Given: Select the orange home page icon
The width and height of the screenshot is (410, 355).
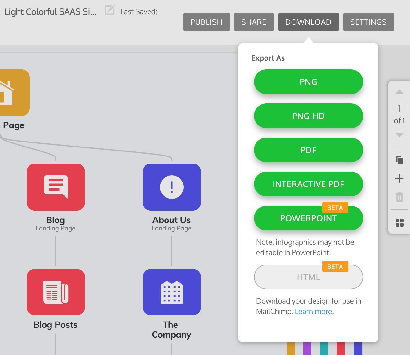Looking at the screenshot, I should [12, 93].
